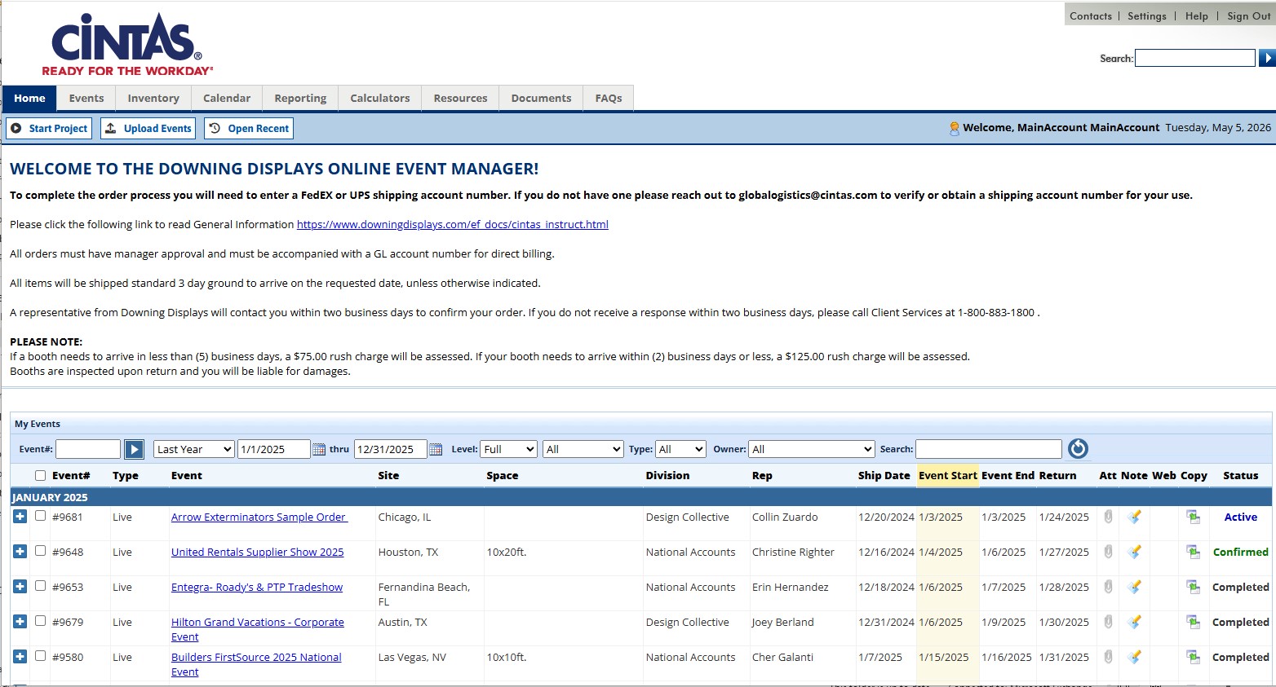Open note icon for United Rentals event
The width and height of the screenshot is (1276, 687).
point(1134,552)
